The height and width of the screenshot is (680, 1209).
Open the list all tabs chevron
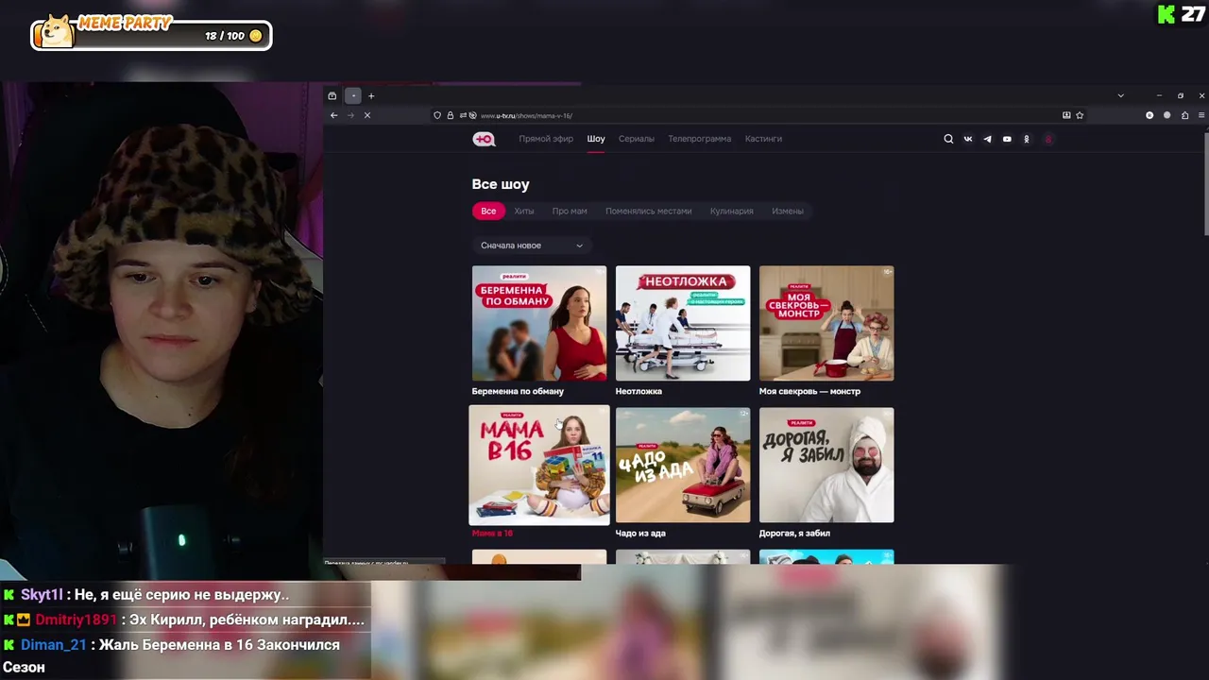pos(1120,95)
